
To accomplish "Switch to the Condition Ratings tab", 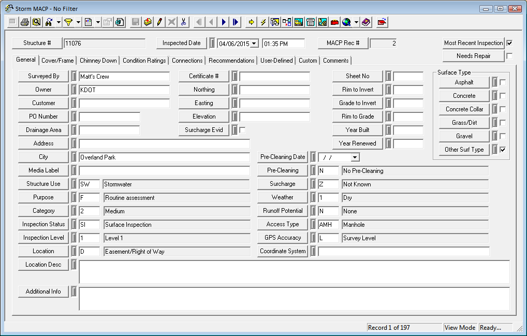I will (144, 61).
